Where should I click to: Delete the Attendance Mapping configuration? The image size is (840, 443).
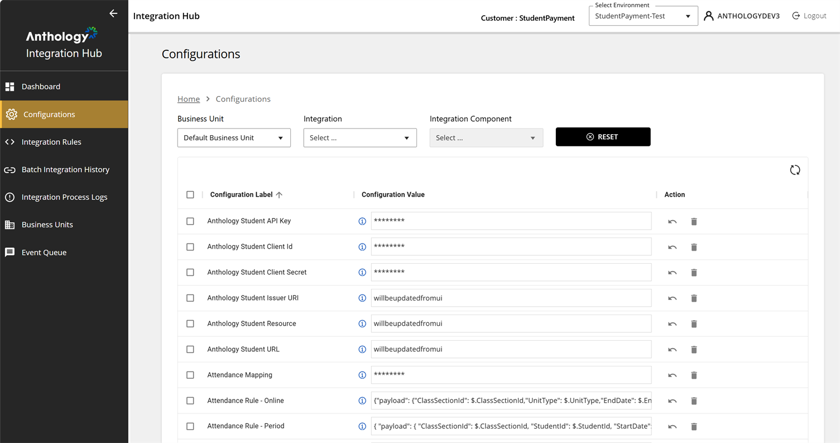[x=694, y=375]
